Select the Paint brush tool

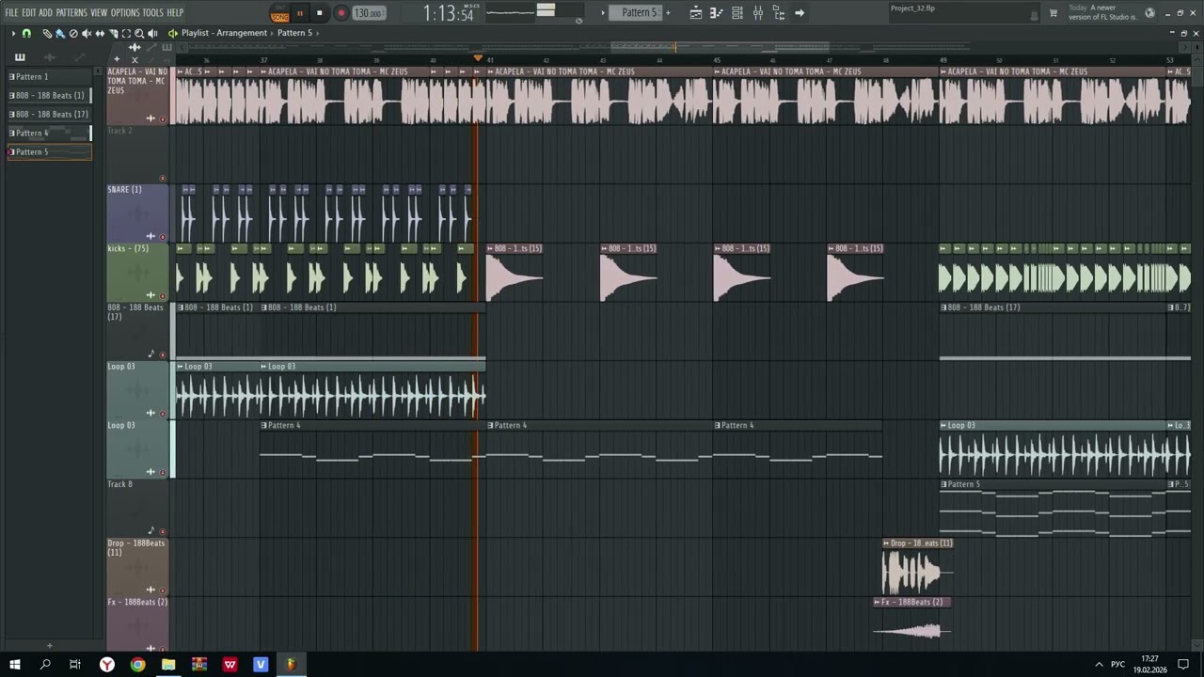point(60,33)
